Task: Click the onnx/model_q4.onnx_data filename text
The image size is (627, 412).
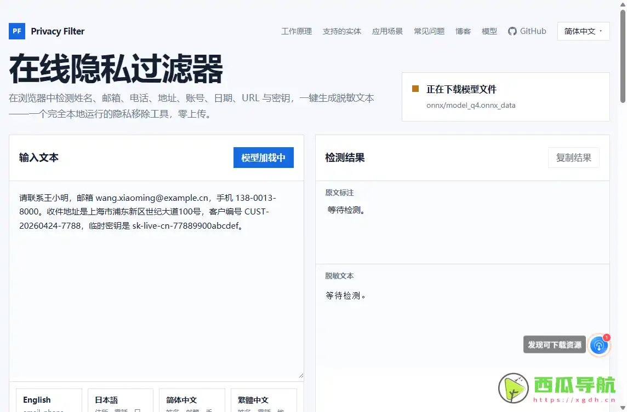Action: [x=471, y=106]
